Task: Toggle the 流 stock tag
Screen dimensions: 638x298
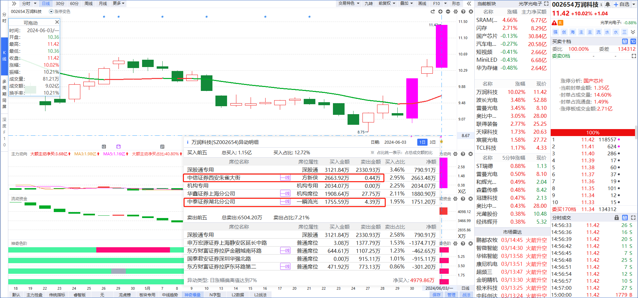Action: [598, 32]
